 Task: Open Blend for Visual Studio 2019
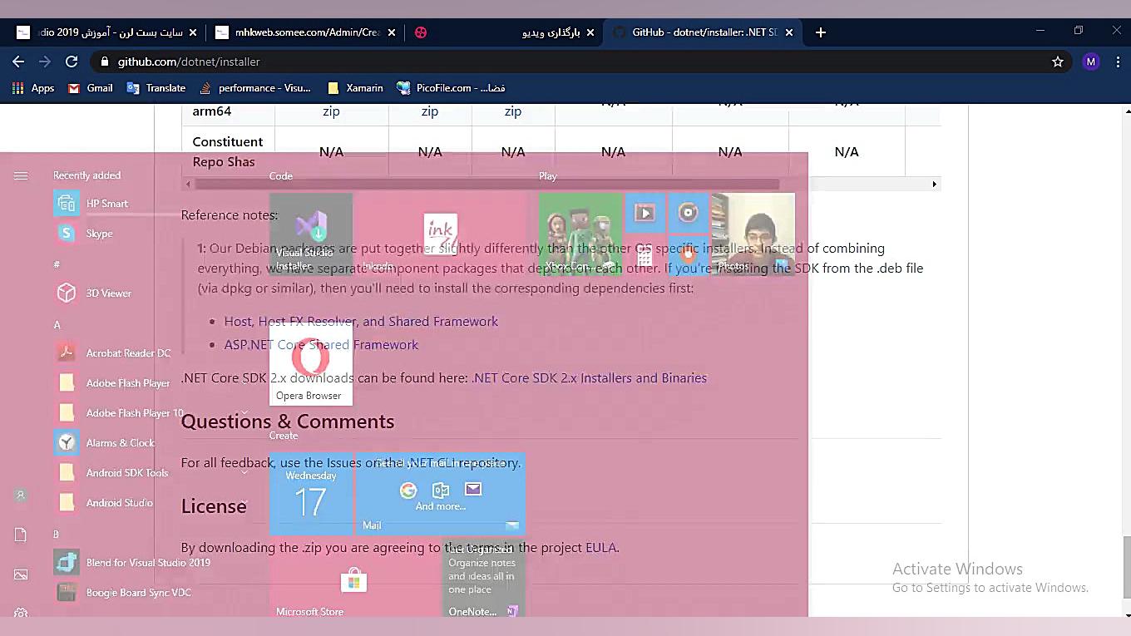131,563
